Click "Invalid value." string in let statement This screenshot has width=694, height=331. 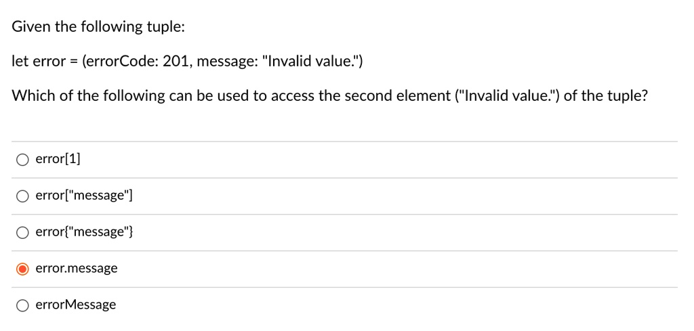(x=310, y=61)
